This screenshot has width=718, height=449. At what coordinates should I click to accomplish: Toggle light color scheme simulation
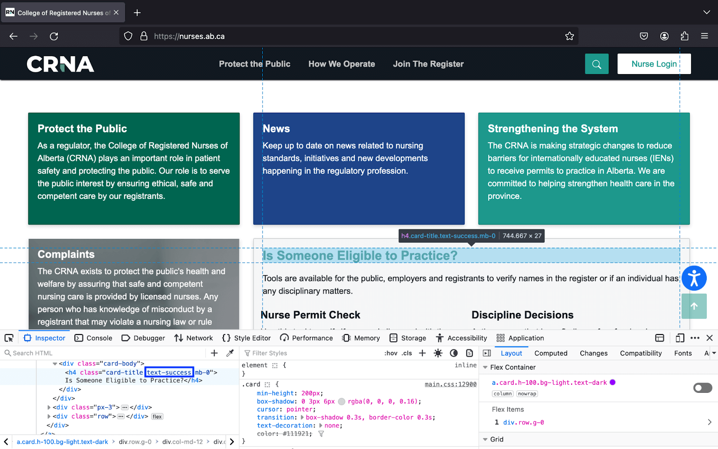tap(438, 353)
